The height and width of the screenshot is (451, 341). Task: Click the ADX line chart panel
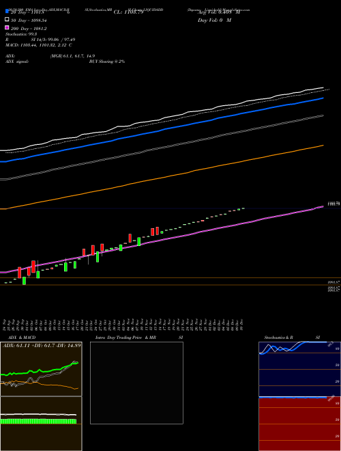[x=41, y=369]
